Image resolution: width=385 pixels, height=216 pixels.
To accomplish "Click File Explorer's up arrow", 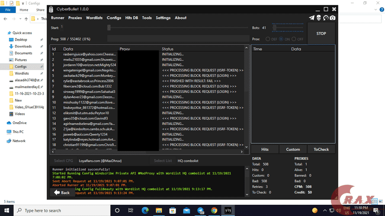I will click(x=26, y=19).
